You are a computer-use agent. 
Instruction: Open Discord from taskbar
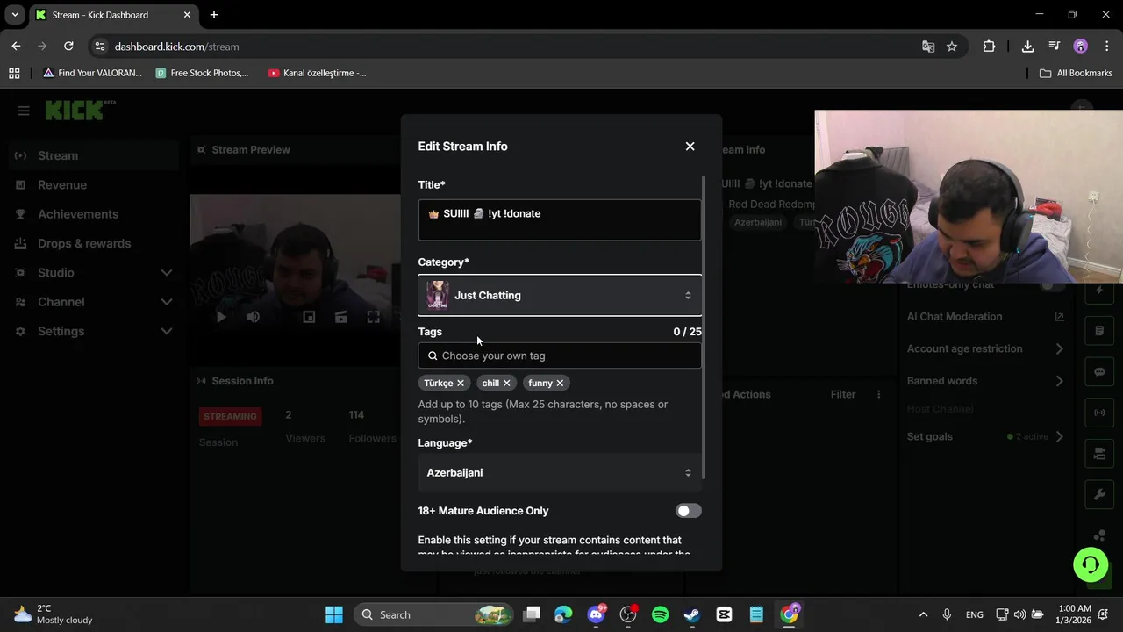click(597, 614)
